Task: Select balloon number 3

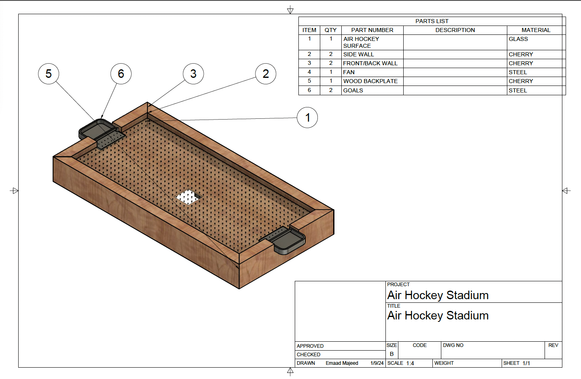Action: click(194, 74)
